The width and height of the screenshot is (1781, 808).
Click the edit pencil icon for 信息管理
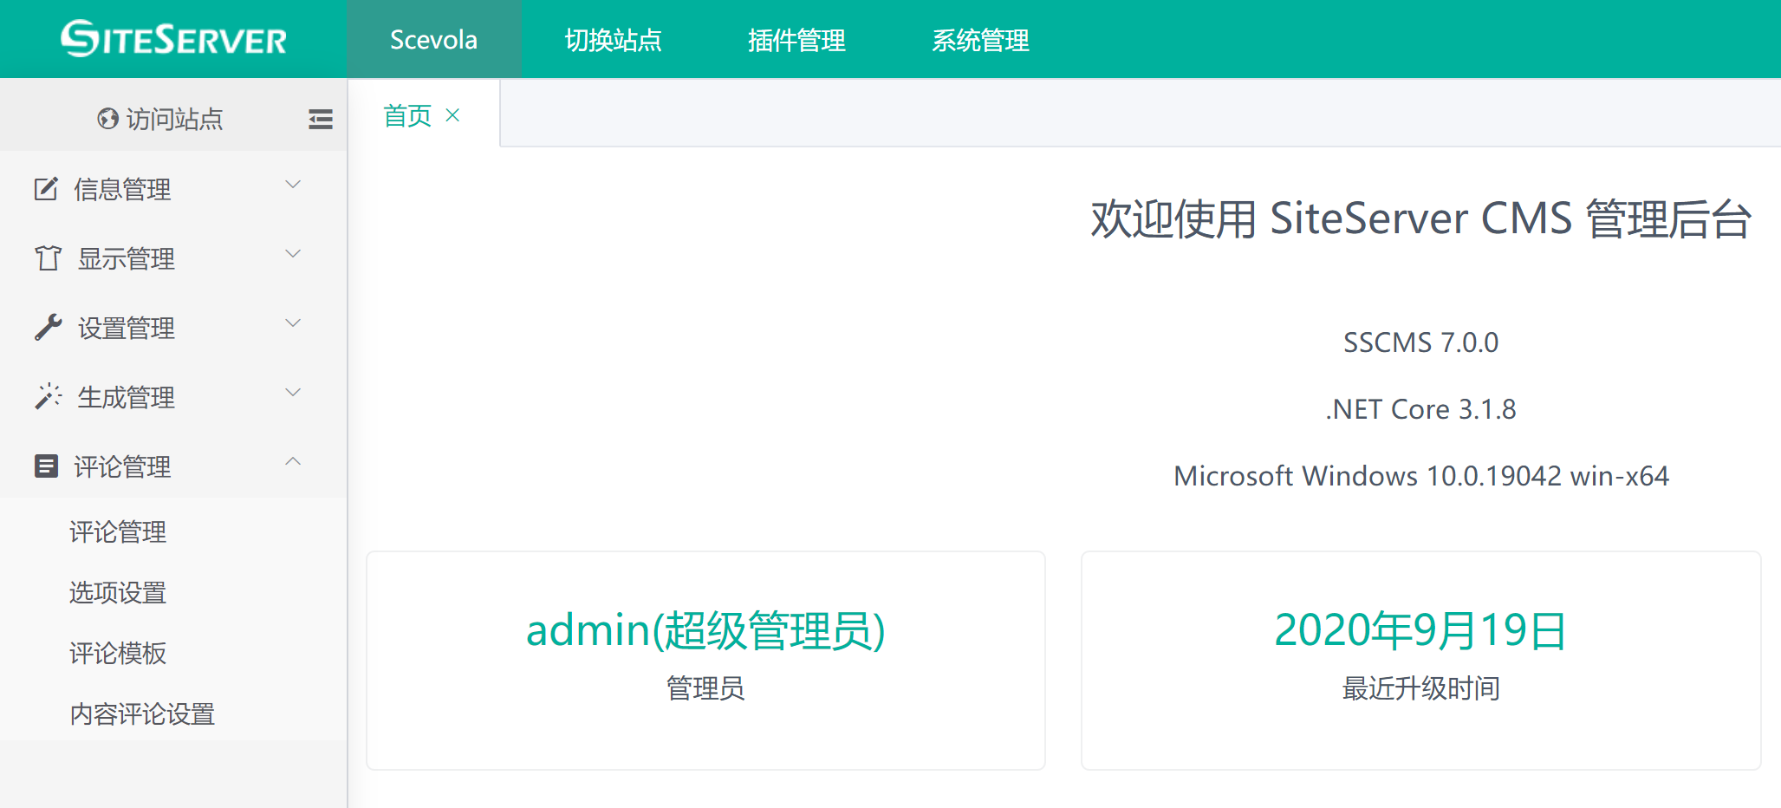pos(46,189)
